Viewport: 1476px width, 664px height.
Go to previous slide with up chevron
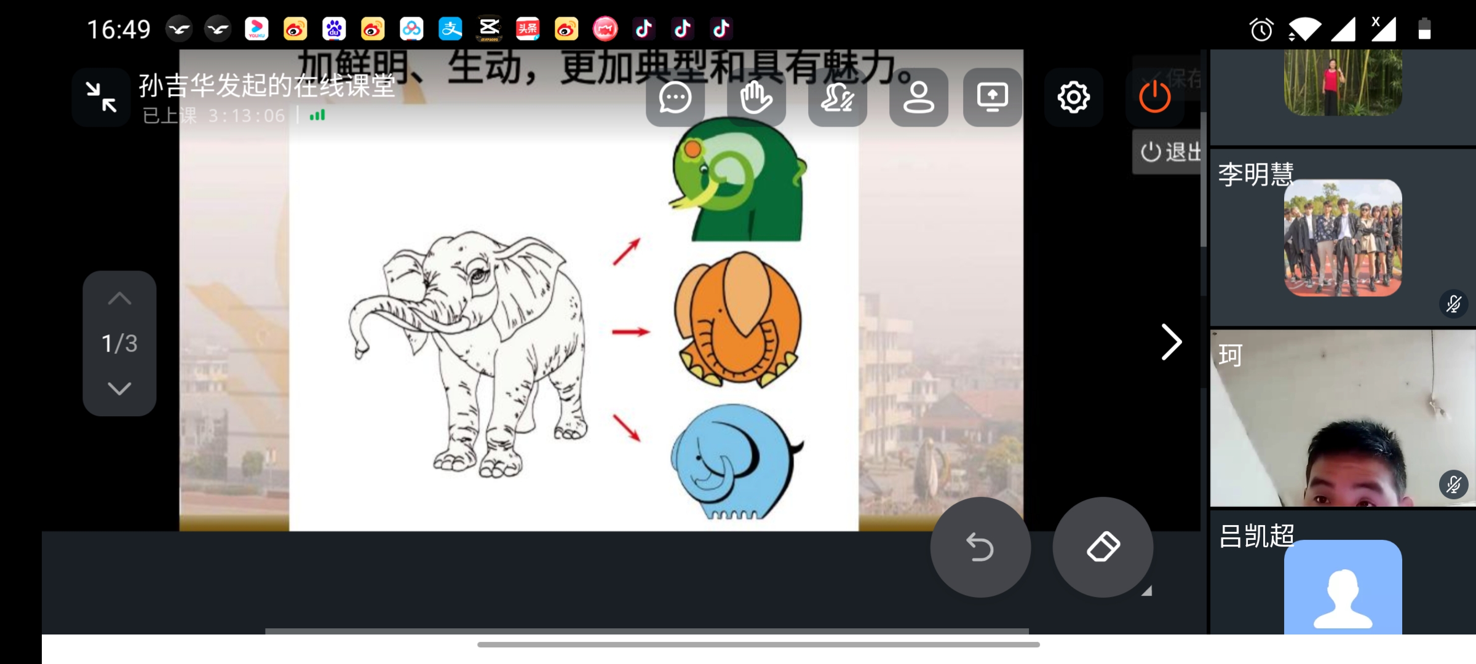(x=119, y=299)
